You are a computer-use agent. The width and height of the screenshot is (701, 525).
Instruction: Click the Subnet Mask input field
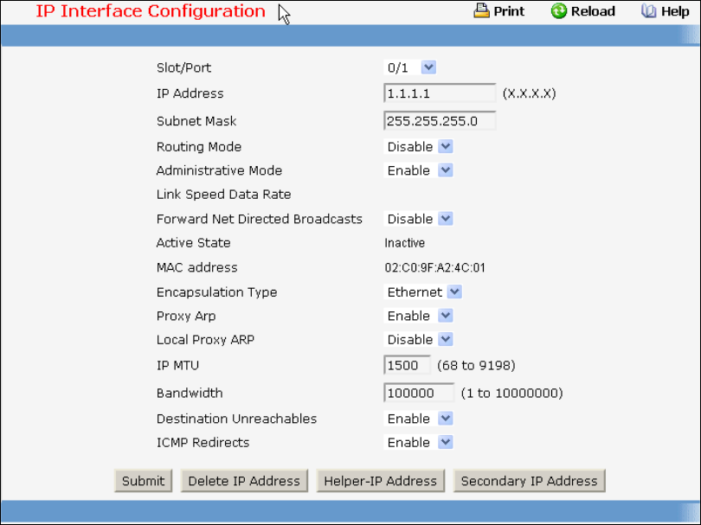(440, 121)
